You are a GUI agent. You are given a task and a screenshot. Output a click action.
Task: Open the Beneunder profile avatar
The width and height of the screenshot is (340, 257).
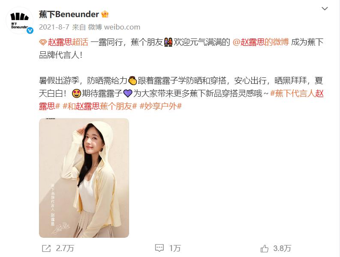click(x=20, y=21)
